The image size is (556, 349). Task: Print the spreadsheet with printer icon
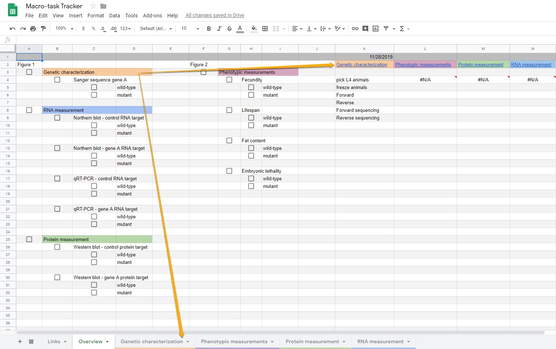(x=33, y=29)
